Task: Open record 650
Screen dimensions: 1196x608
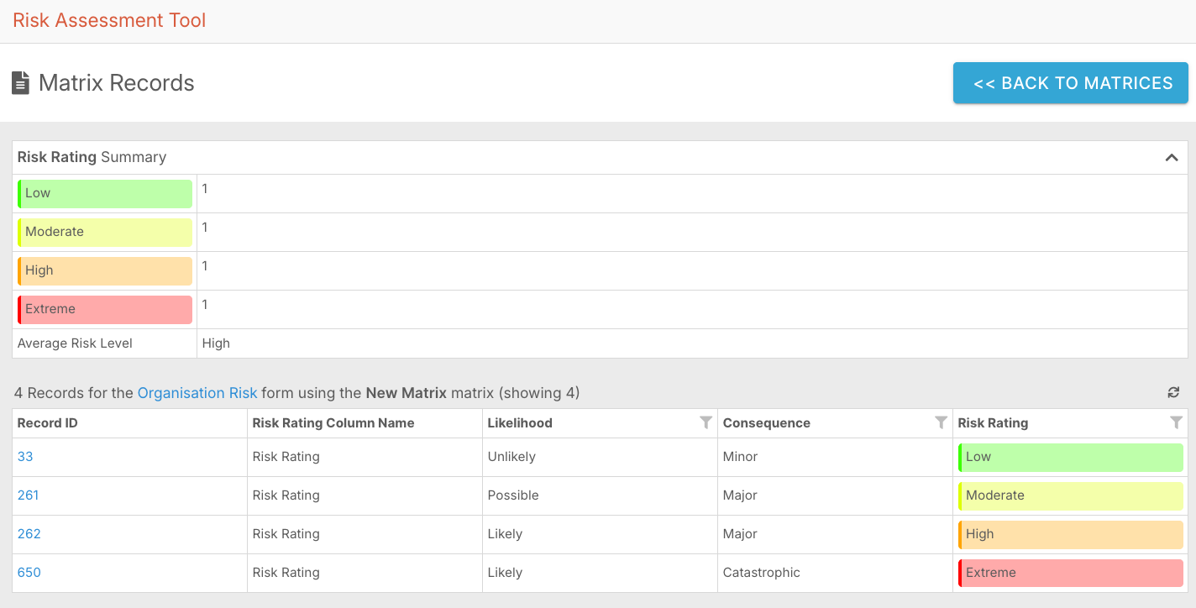Action: [x=29, y=573]
